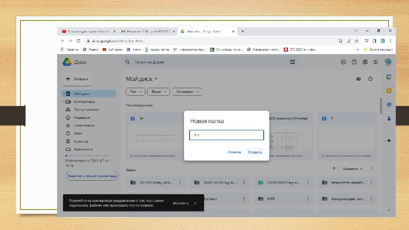Open Contacts side panel icon
Viewport: 409px width, 230px height.
389,119
